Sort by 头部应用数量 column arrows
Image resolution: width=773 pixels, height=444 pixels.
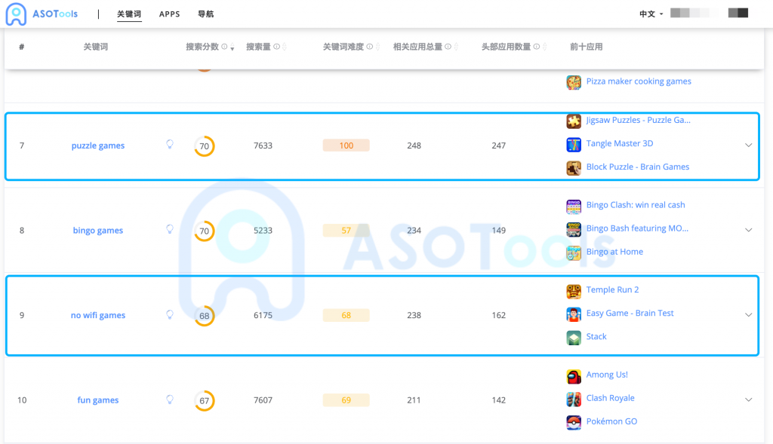[545, 47]
